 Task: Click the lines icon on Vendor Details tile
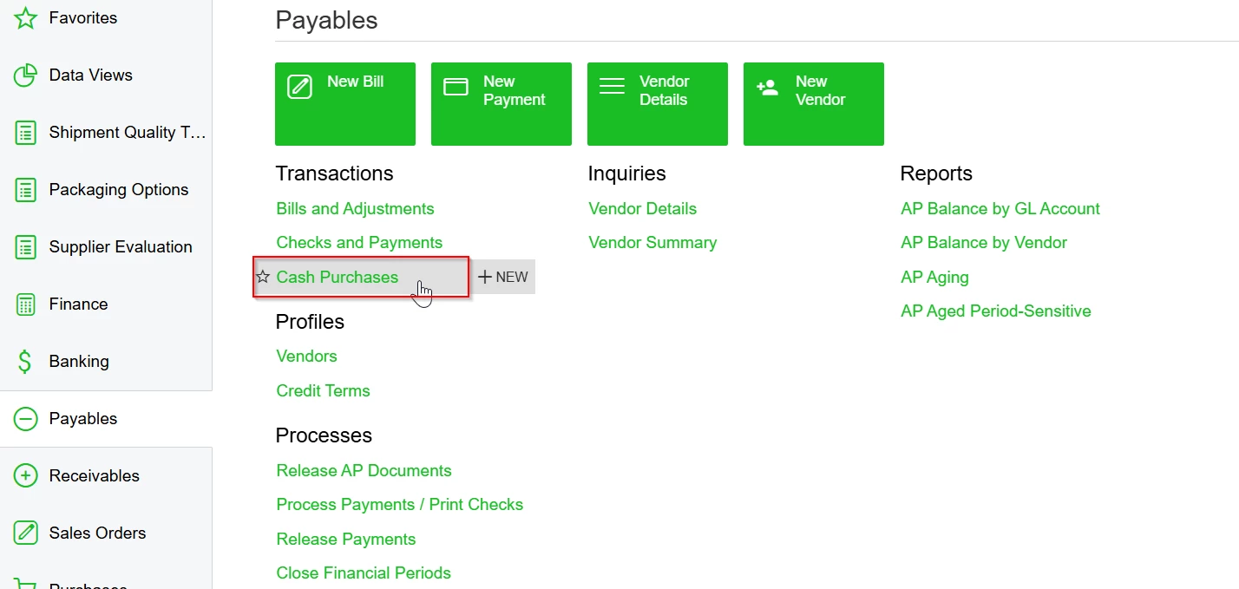[612, 87]
